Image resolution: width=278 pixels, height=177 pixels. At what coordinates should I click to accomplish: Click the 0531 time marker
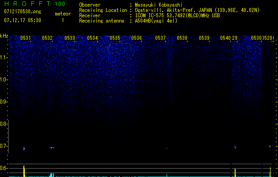25,38
